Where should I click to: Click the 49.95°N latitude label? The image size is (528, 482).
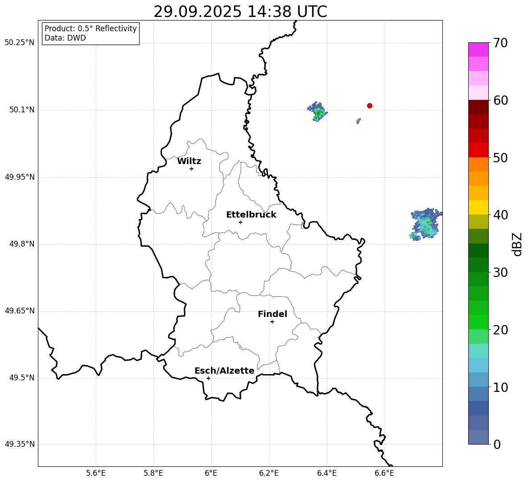tap(20, 177)
